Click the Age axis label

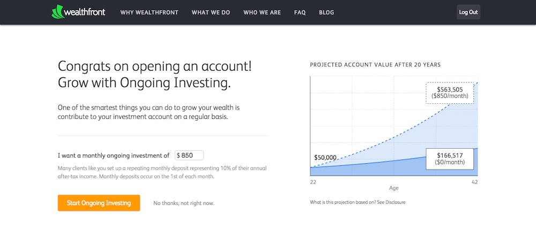pyautogui.click(x=393, y=188)
